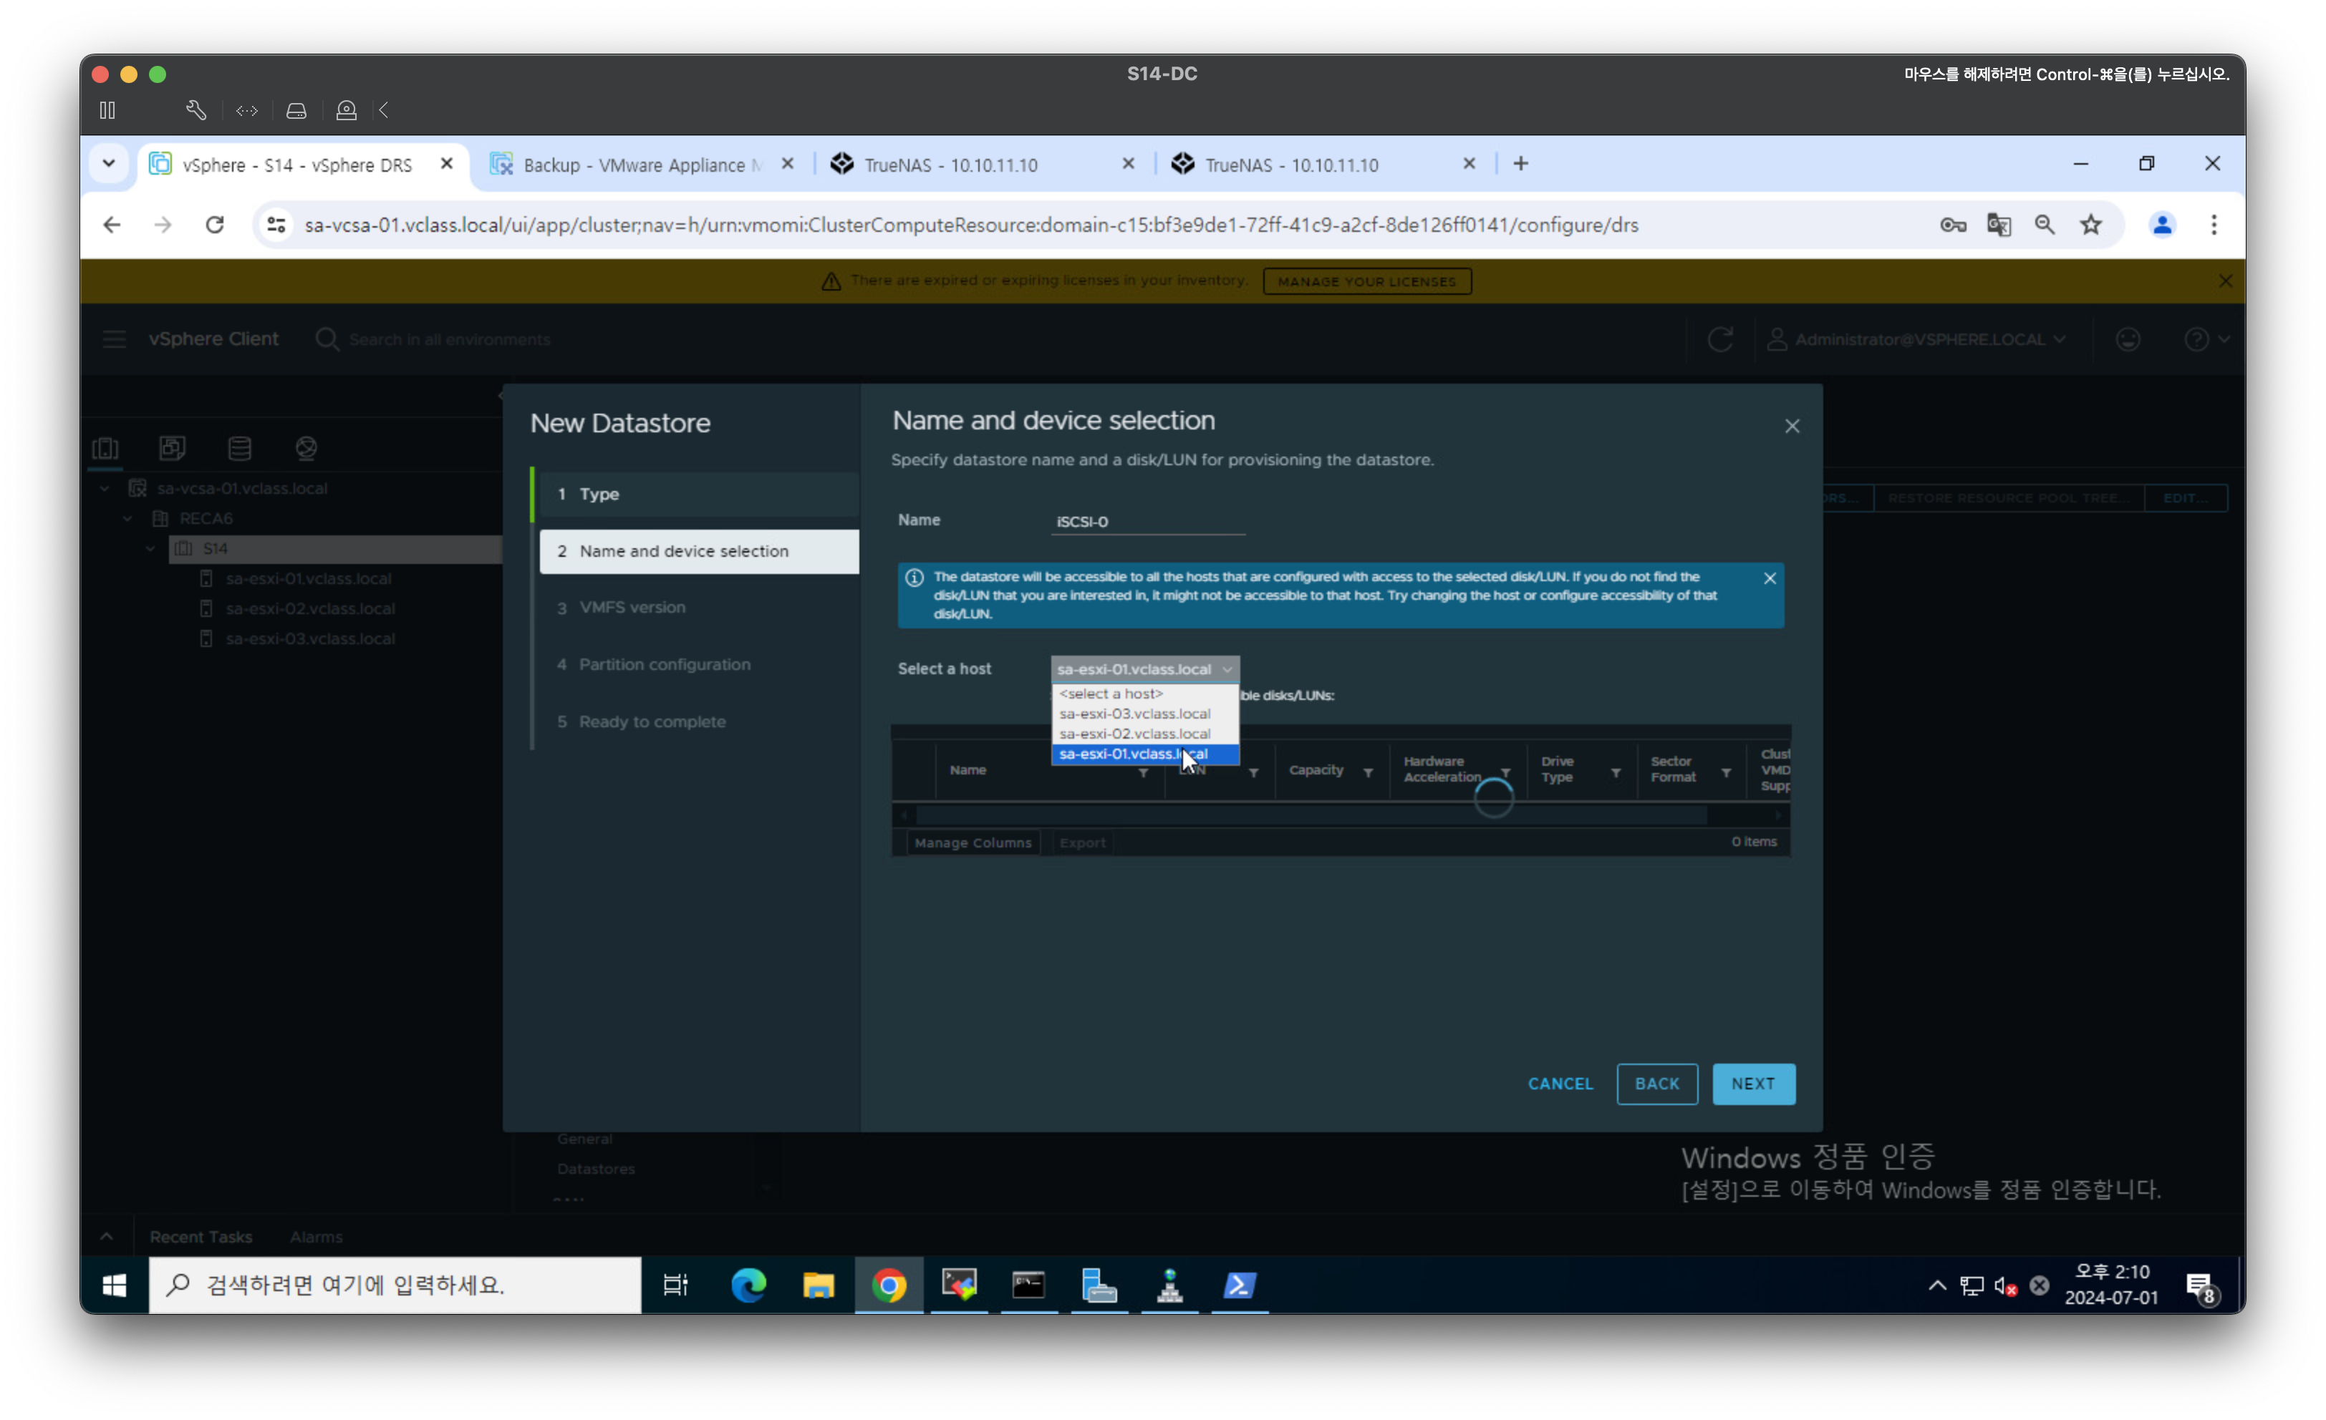Screen dimensions: 2326x1420
Task: Open PowerShell from the Windows taskbar
Action: coord(1240,1285)
